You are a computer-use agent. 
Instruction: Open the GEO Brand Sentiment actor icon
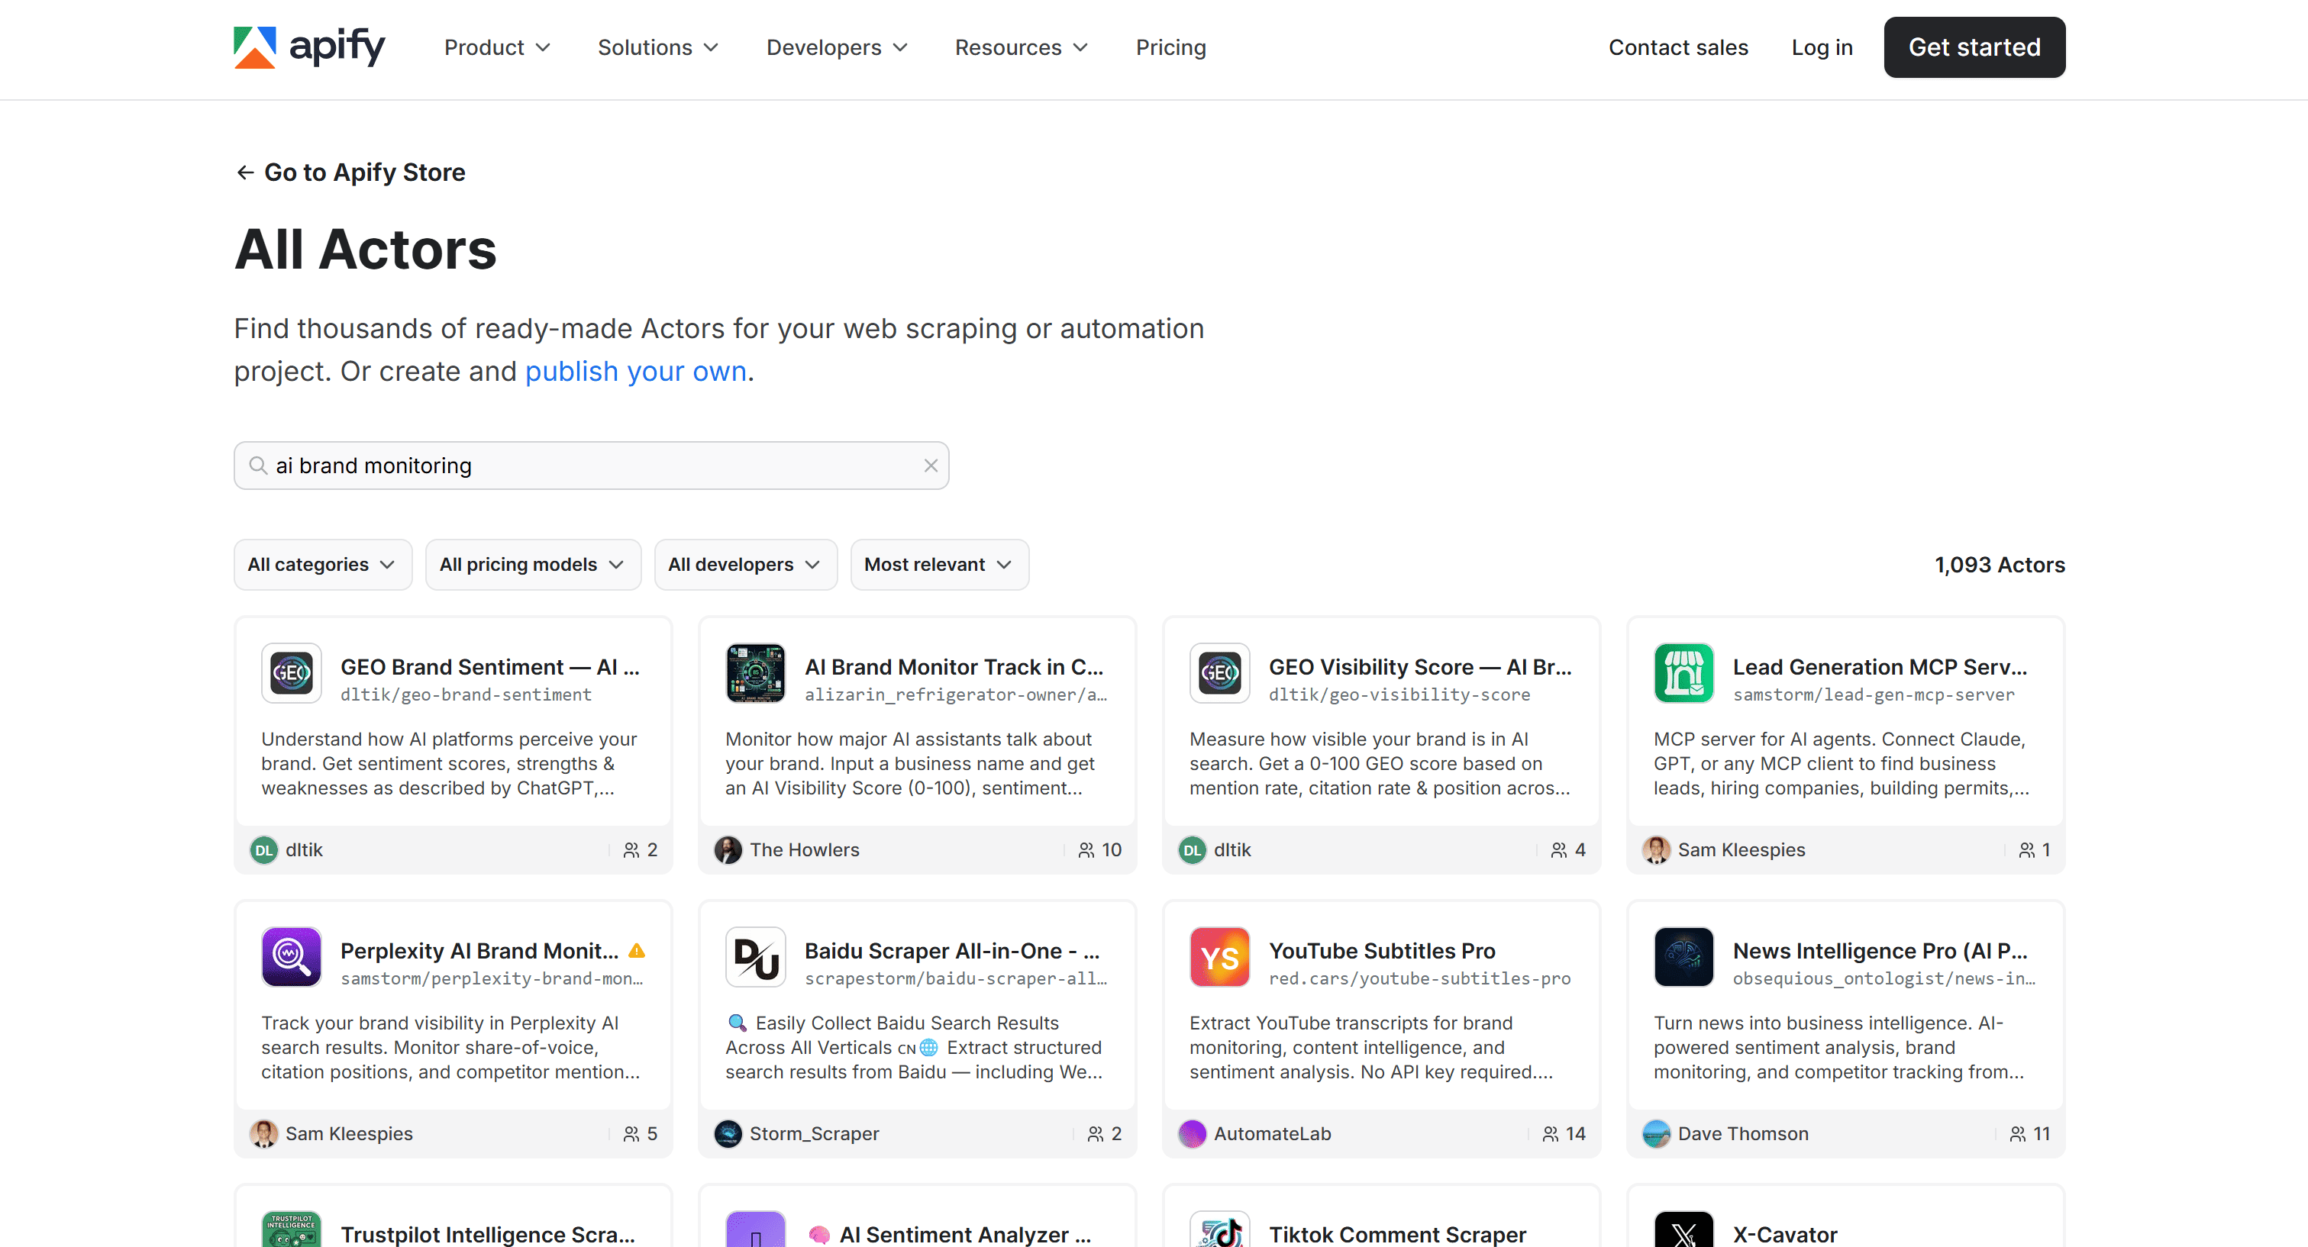pos(290,673)
